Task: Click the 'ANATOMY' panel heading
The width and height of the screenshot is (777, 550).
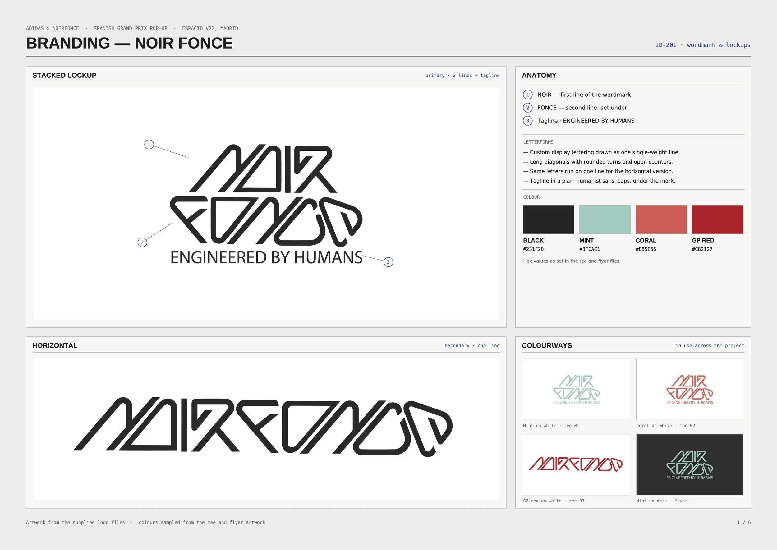Action: pos(539,75)
